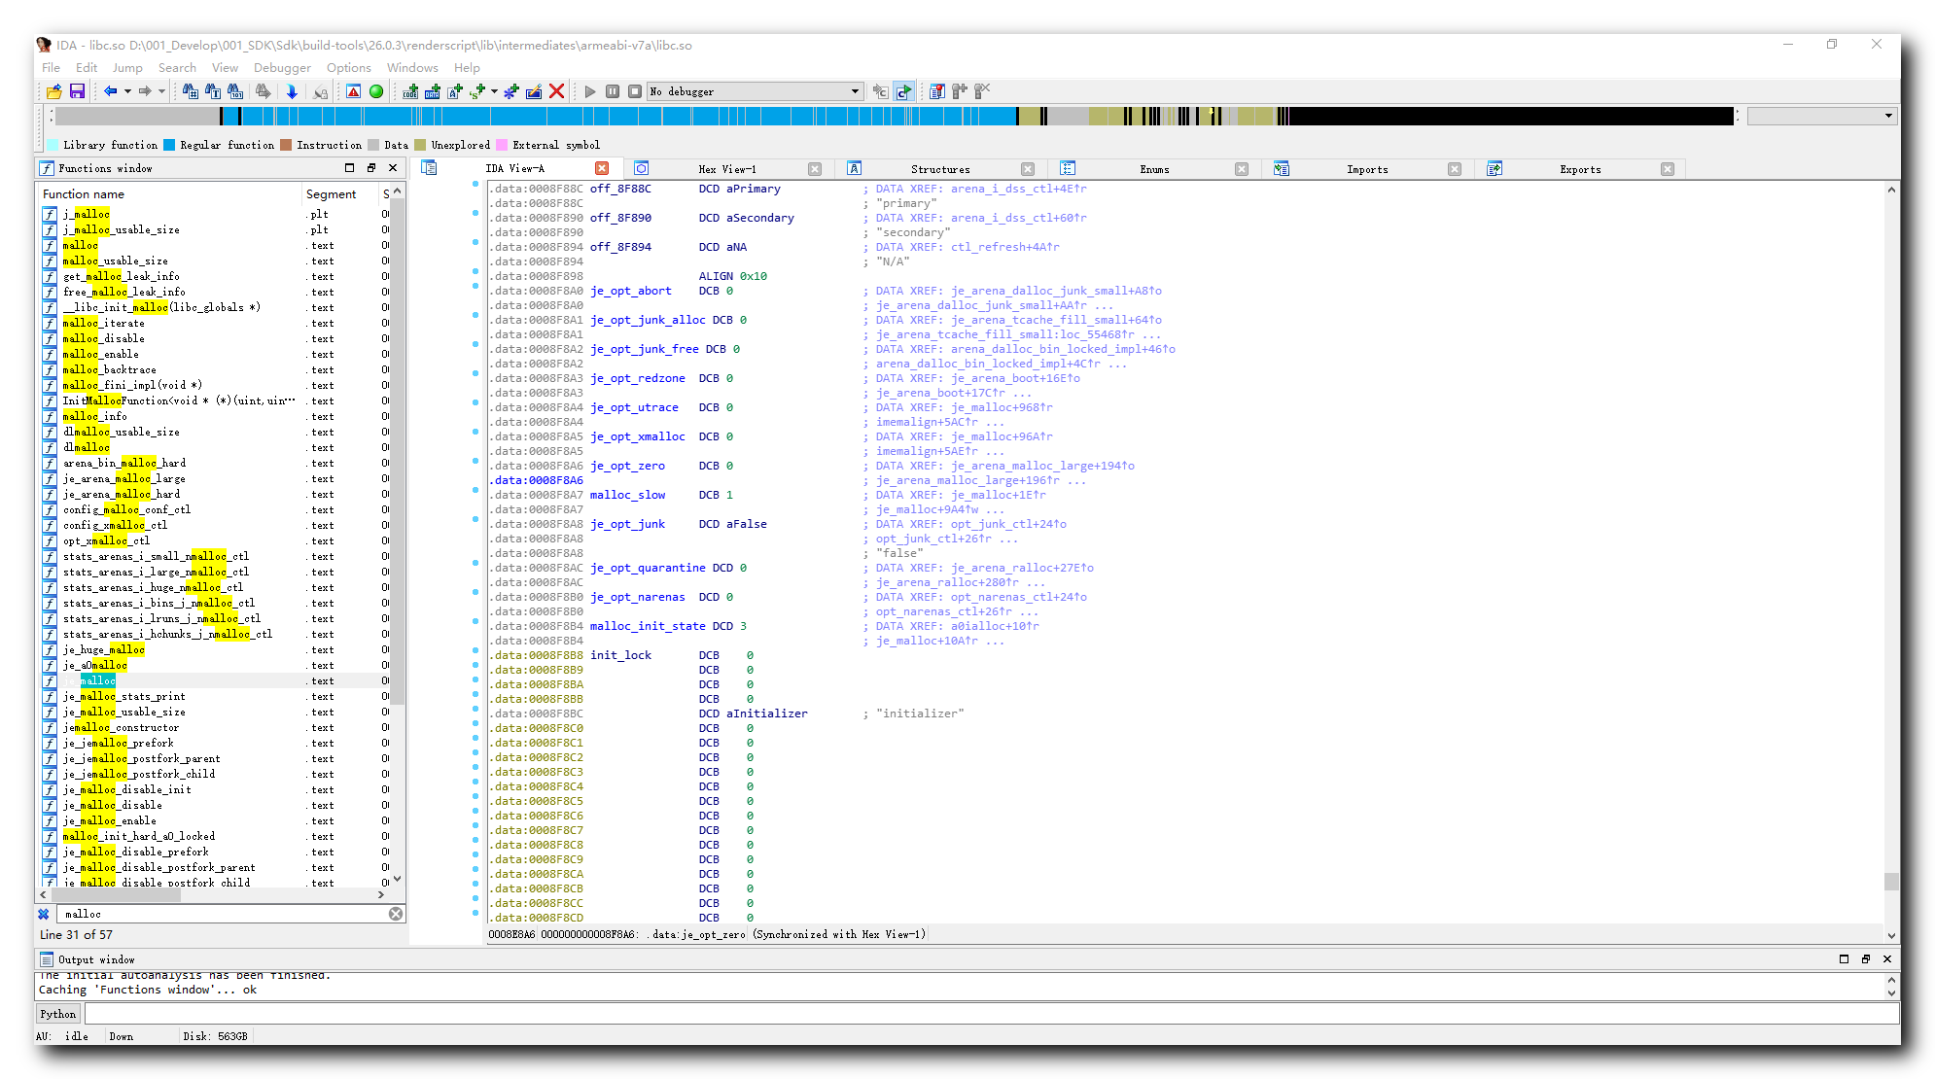Select the Make Code toolbar icon
The height and width of the screenshot is (1079, 1935).
coord(409,91)
